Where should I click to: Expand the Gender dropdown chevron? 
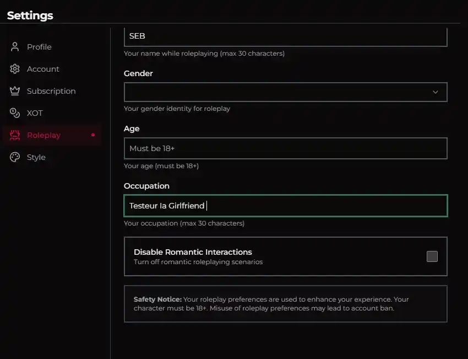435,92
